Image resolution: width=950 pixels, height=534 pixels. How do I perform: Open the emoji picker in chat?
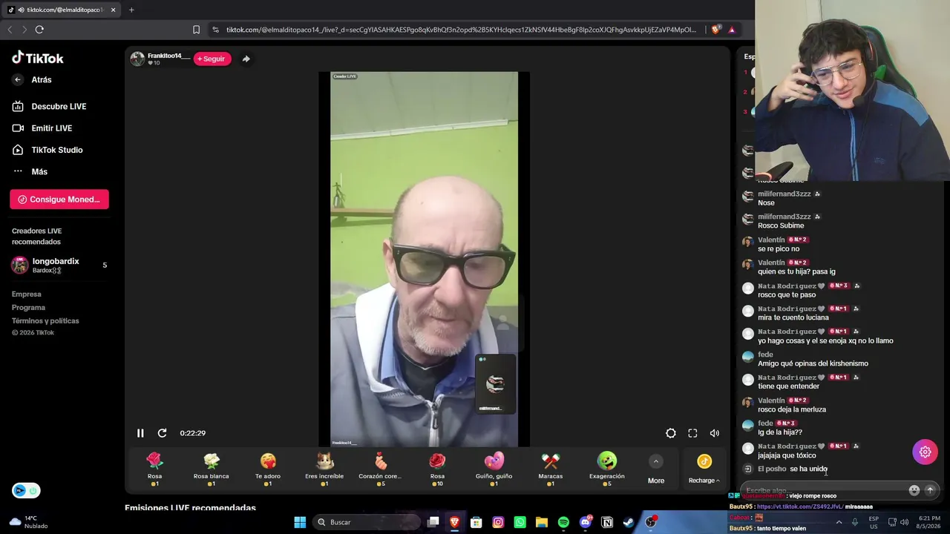click(x=914, y=490)
